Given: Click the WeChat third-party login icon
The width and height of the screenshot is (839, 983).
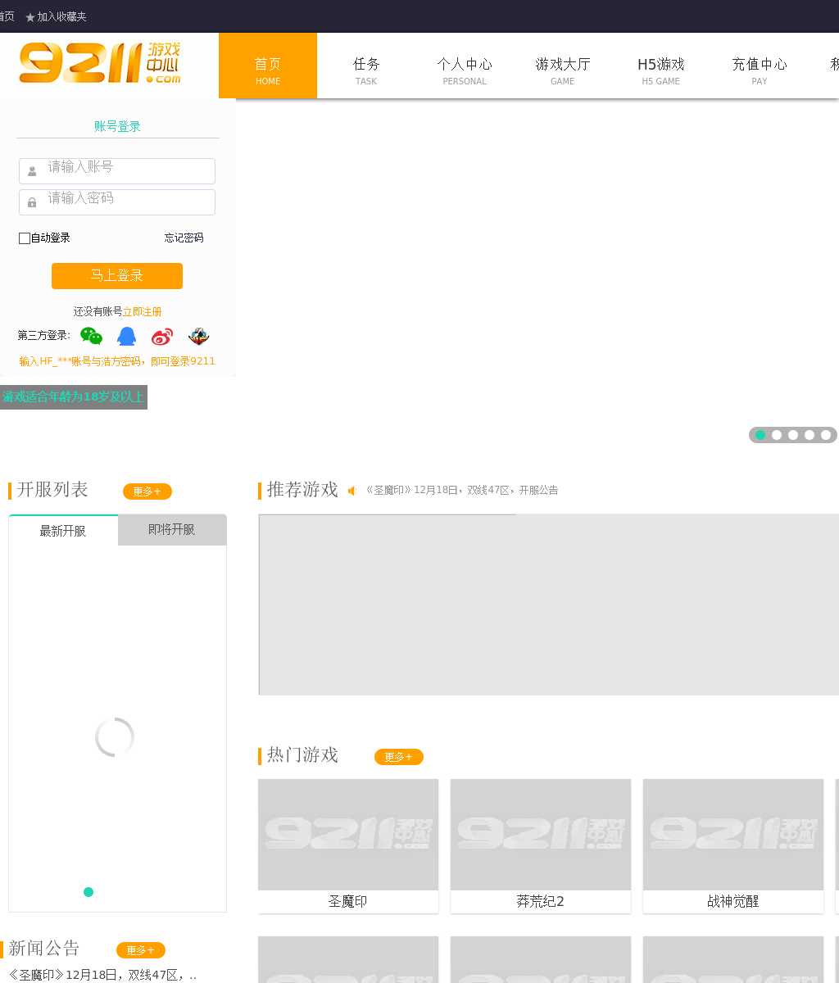Looking at the screenshot, I should point(91,337).
